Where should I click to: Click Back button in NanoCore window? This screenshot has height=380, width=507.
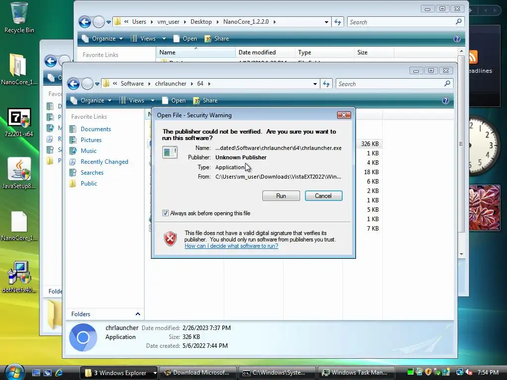[x=85, y=22]
